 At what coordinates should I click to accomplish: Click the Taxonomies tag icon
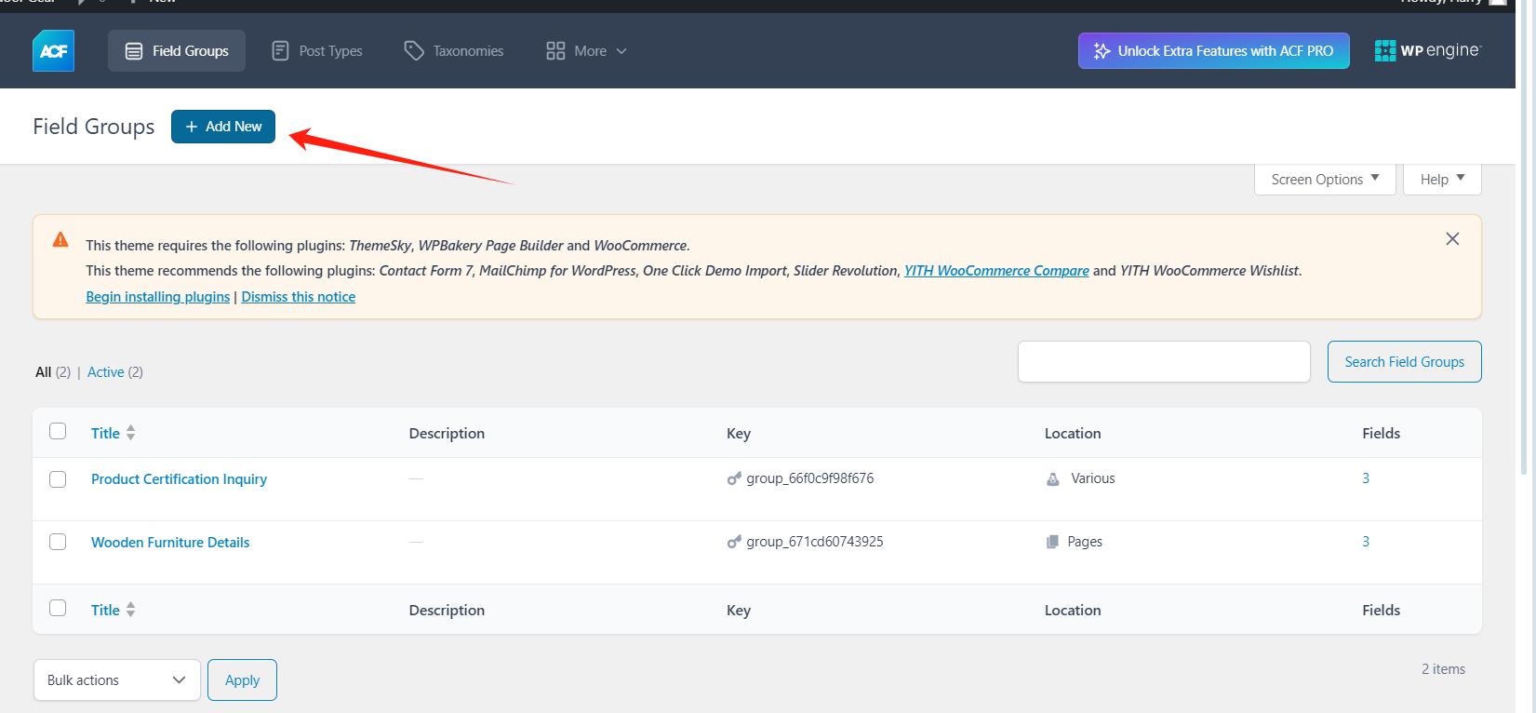pos(414,51)
